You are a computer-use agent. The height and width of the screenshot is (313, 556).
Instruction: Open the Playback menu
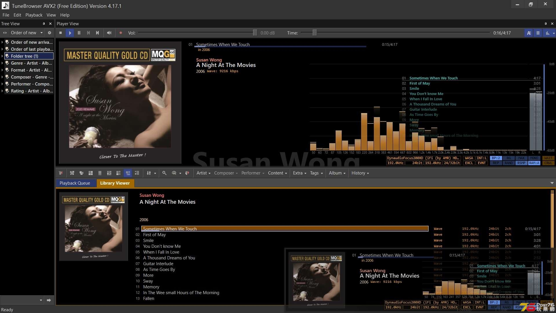[34, 15]
